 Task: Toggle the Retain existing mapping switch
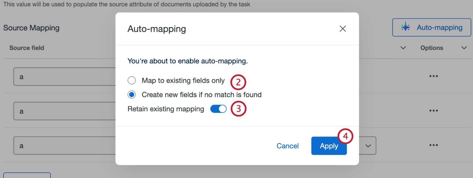tap(218, 109)
